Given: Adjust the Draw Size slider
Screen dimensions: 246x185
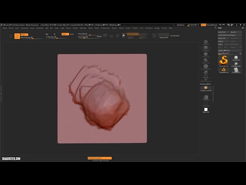Looking at the screenshot, I should point(87,37).
